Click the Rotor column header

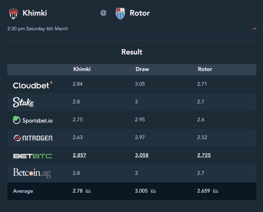pos(205,69)
